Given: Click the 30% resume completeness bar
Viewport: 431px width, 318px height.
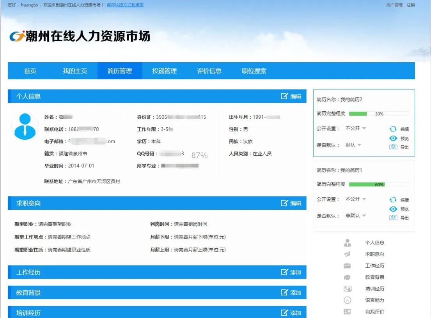Looking at the screenshot, I should coord(379,114).
